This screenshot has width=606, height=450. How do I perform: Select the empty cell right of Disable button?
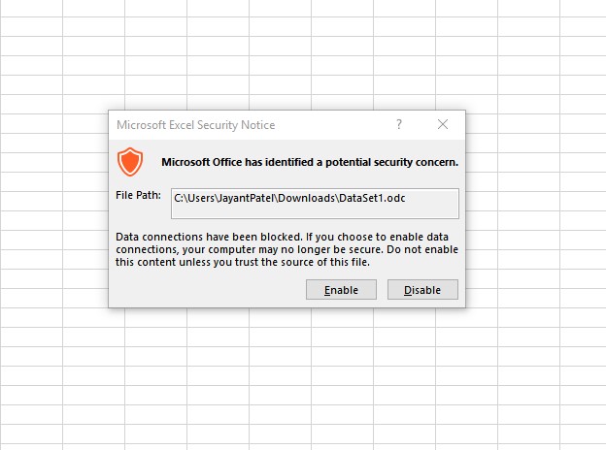click(482, 298)
